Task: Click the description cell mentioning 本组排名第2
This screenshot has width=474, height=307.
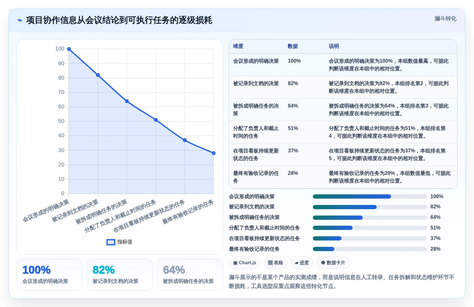Action: (390, 87)
